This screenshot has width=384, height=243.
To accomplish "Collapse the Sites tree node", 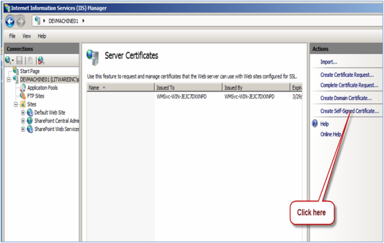I will [16, 105].
